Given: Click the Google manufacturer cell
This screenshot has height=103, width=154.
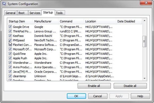Looking at the screenshot, I should coord(38,27).
